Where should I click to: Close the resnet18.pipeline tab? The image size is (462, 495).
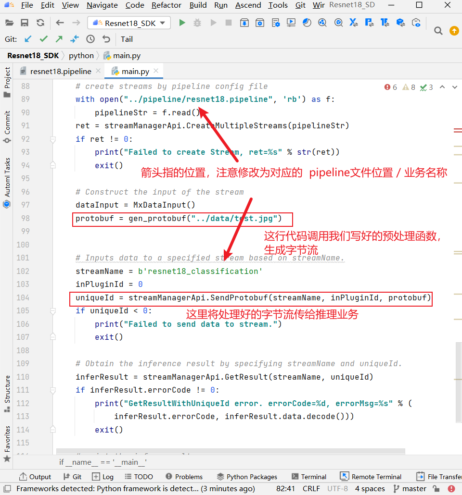[x=98, y=71]
